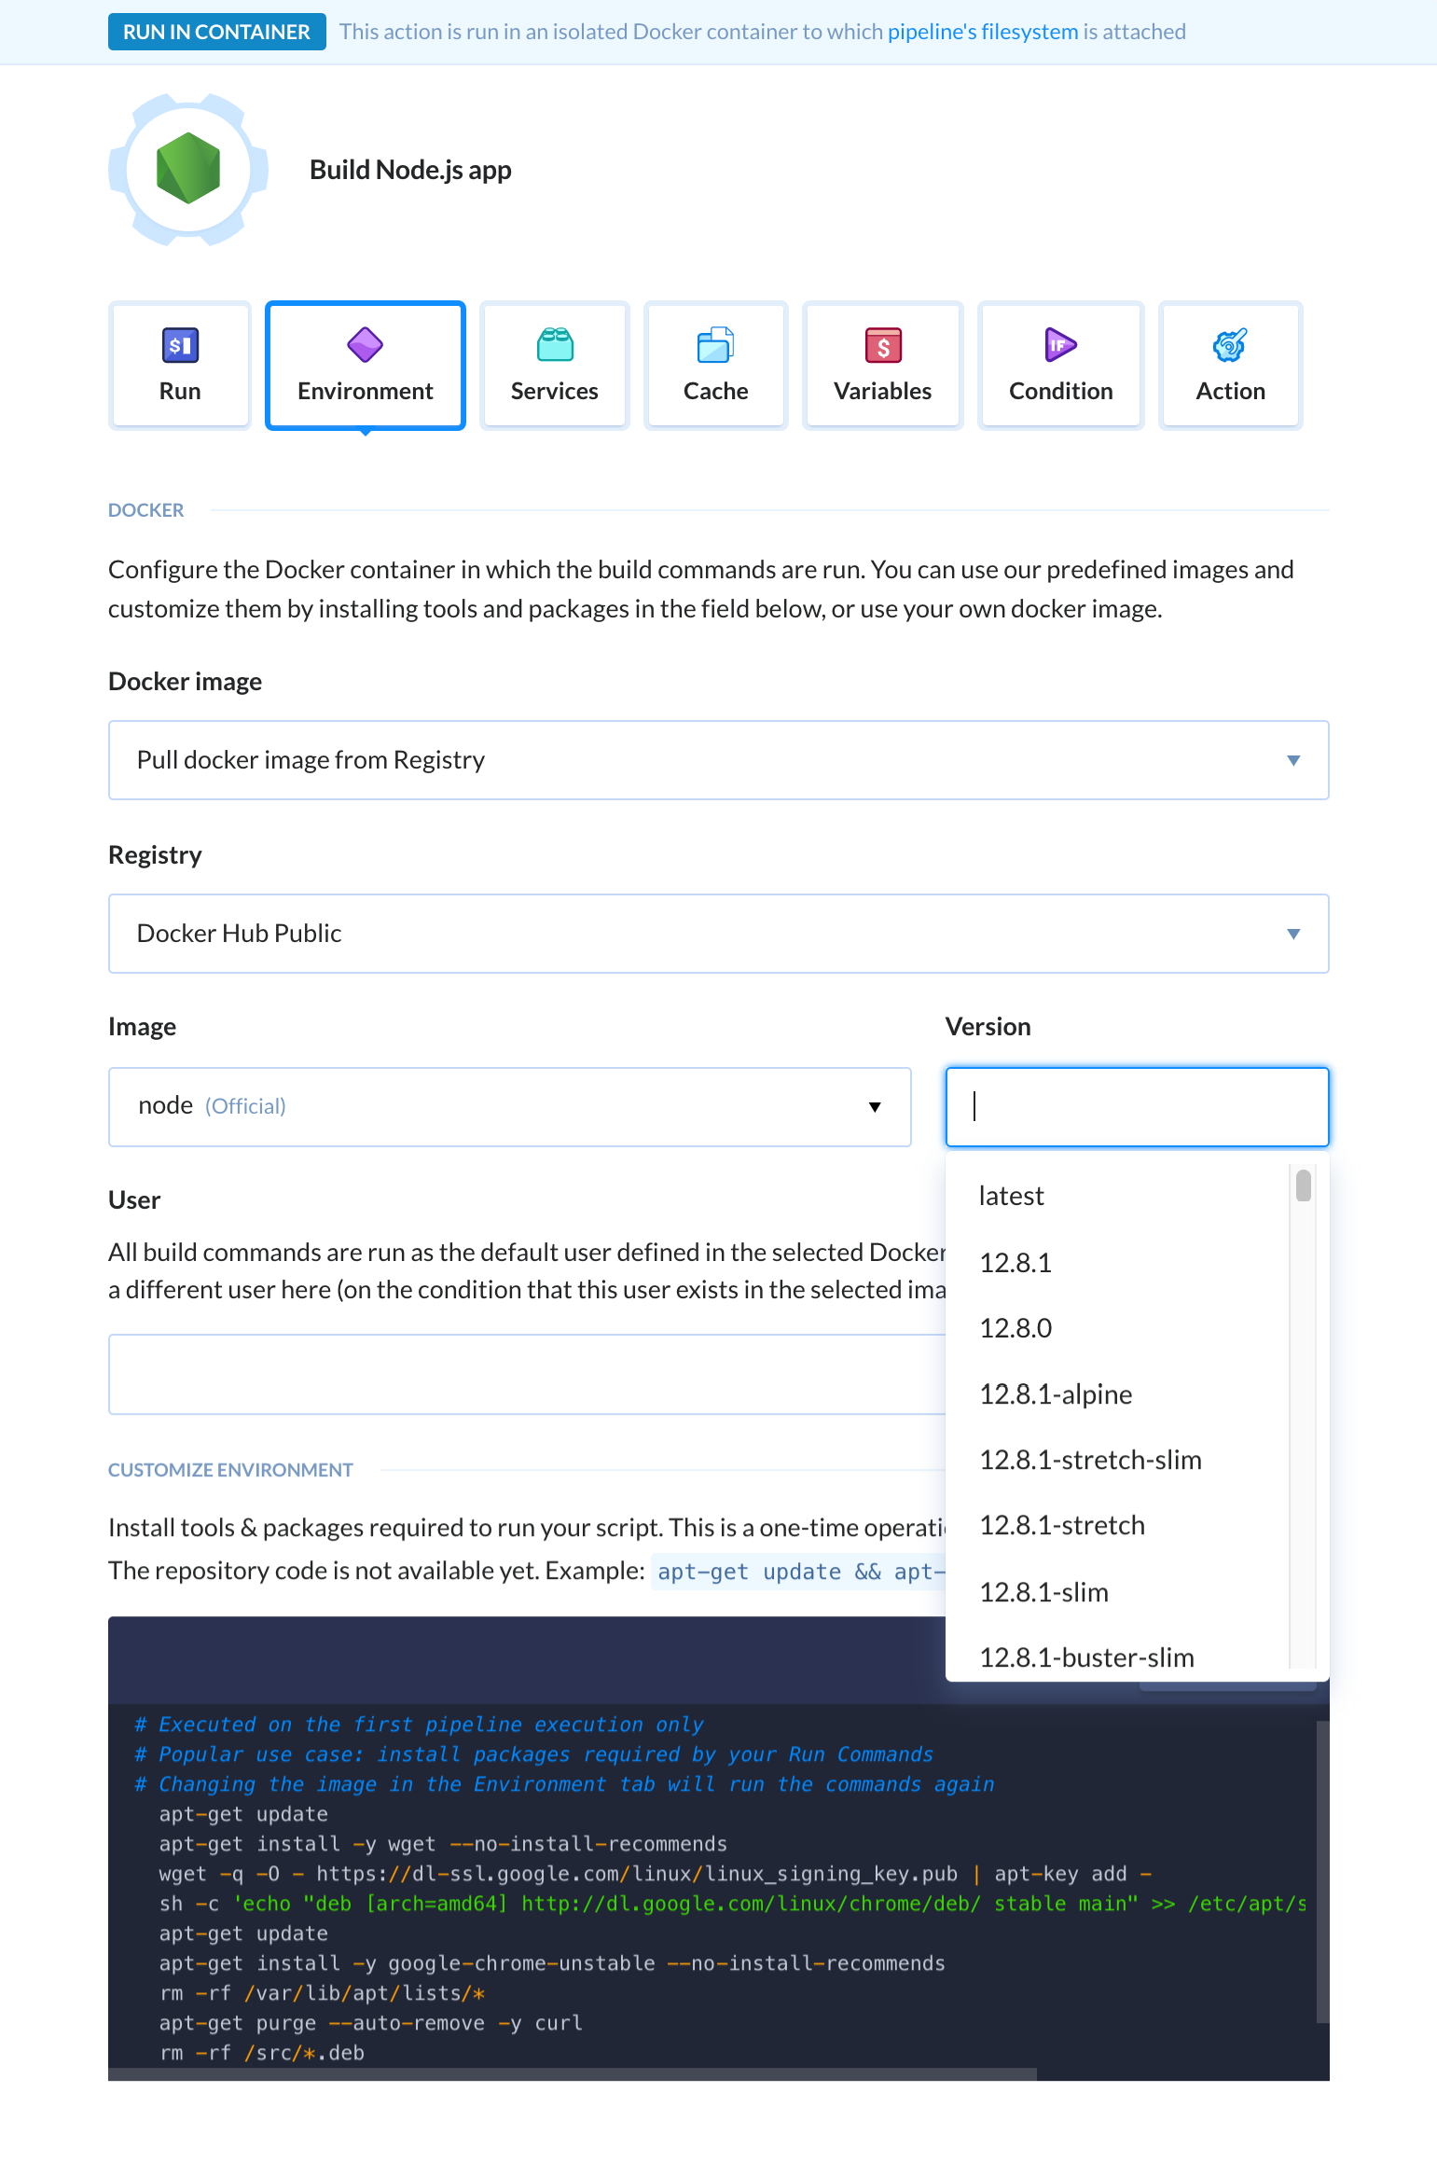This screenshot has height=2162, width=1437.
Task: Click the Registry dropdown arrow
Action: tap(1293, 934)
